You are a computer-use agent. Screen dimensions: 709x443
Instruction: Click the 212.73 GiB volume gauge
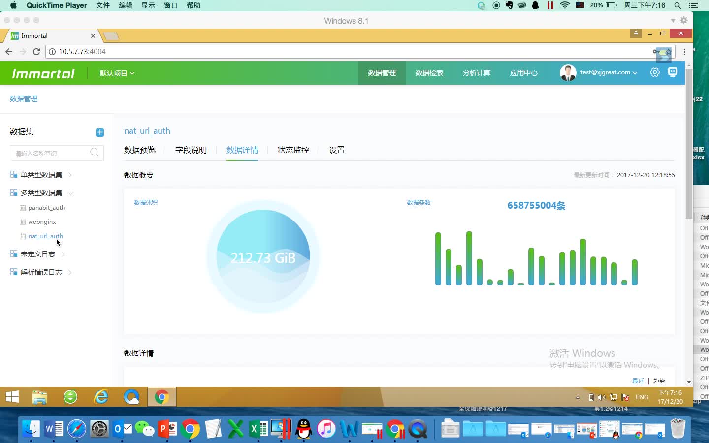263,256
